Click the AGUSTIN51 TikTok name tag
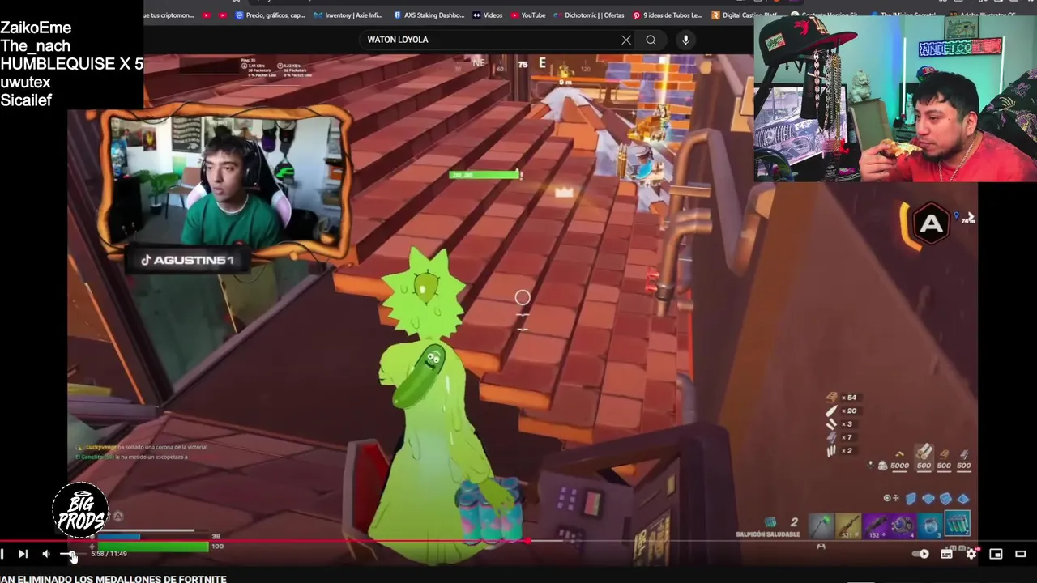This screenshot has width=1037, height=583. pos(187,260)
